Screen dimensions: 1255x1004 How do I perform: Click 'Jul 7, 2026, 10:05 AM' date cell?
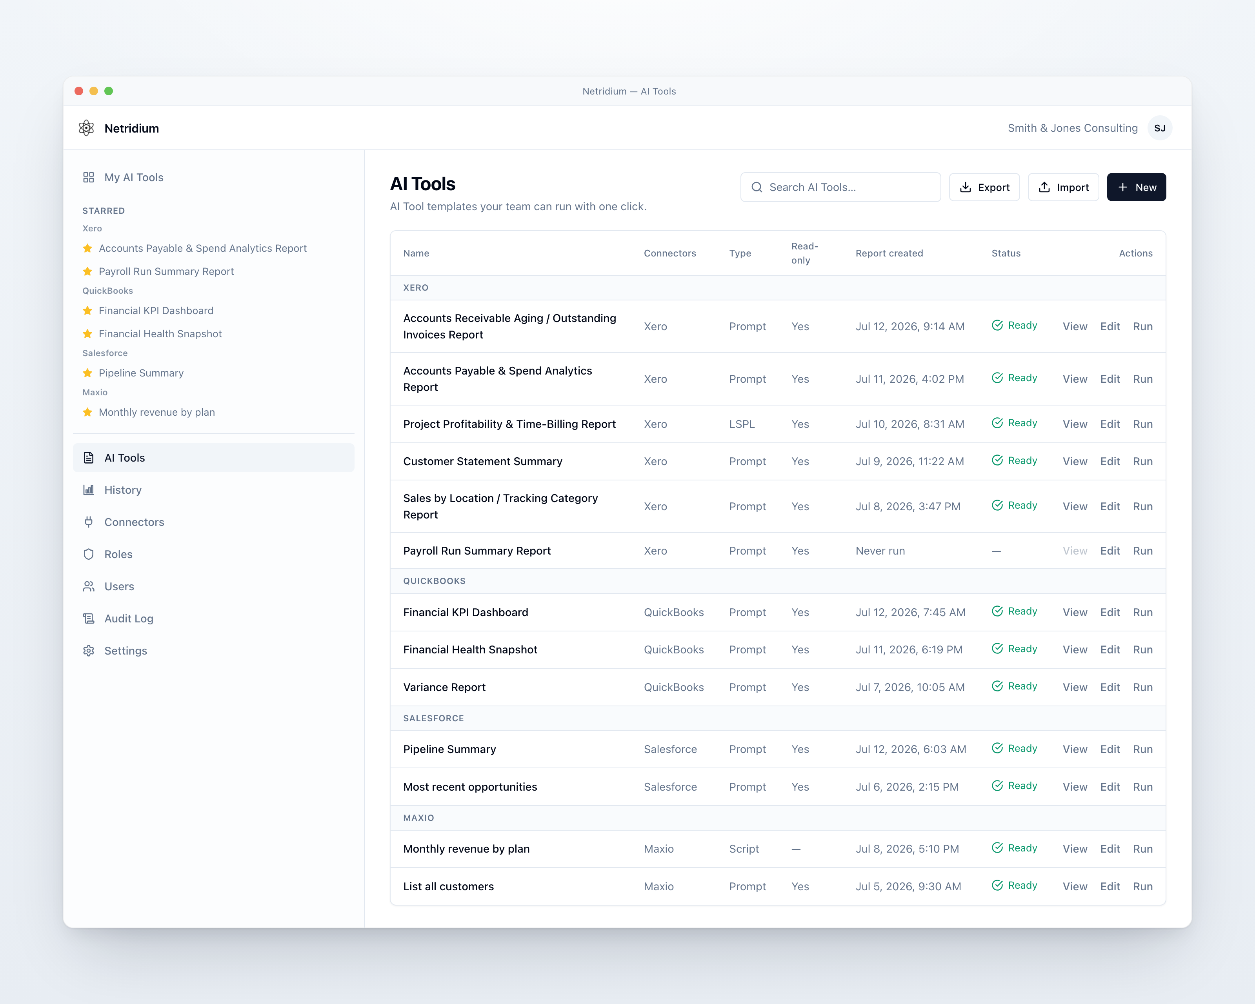pyautogui.click(x=910, y=688)
